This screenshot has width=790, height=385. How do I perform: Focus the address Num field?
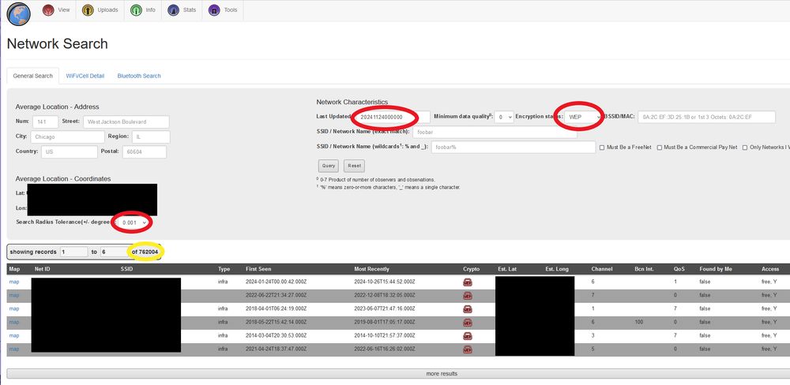click(46, 121)
